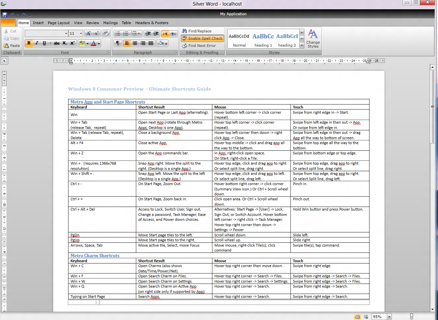Toggle Bold formatting

click(x=29, y=43)
